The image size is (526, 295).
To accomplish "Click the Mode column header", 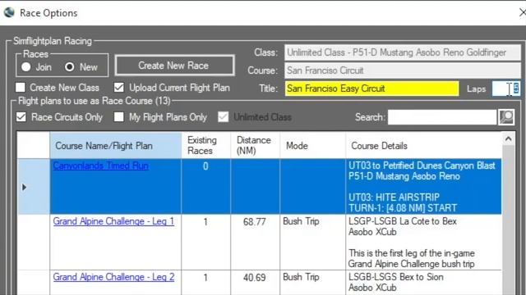I will [312, 146].
